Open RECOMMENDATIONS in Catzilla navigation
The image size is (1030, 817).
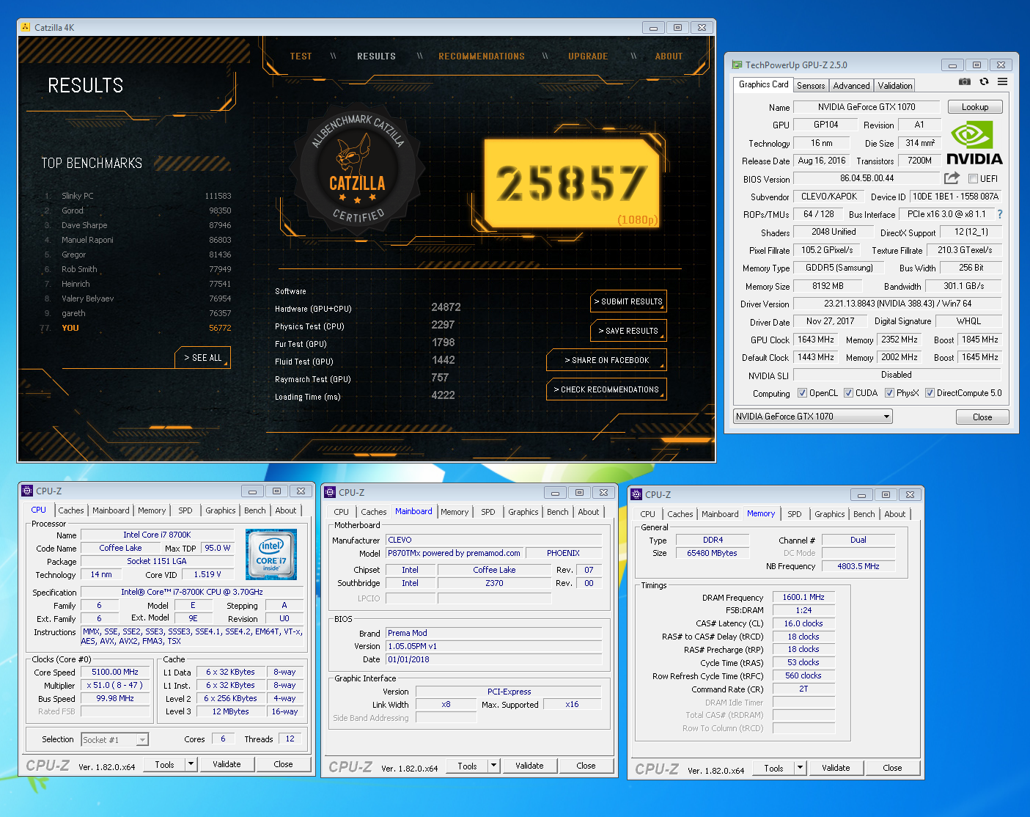click(482, 56)
